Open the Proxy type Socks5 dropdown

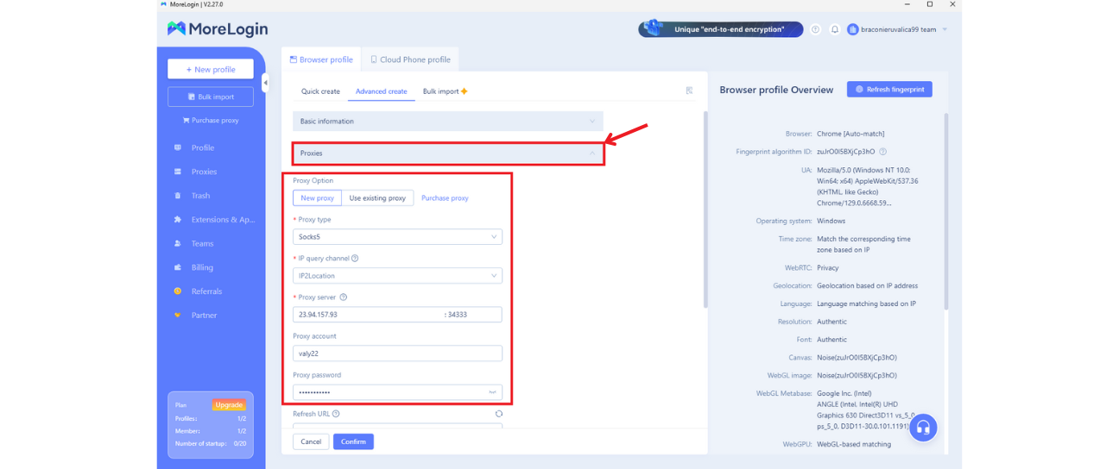[x=398, y=237]
